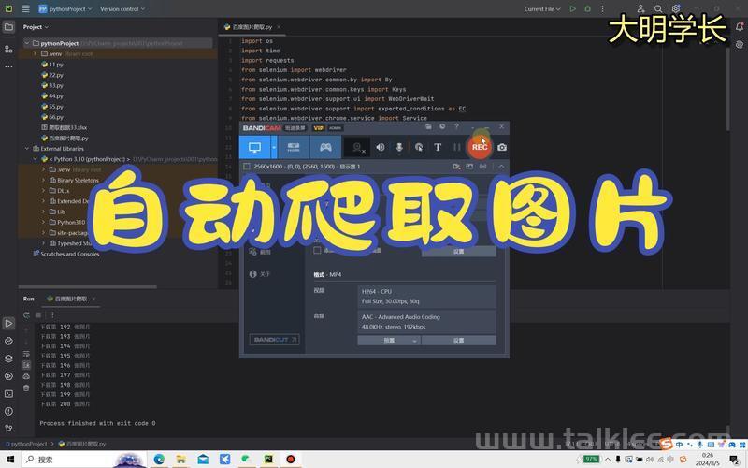Viewport: 748px width, 468px height.
Task: Open Project view dropdown header
Action: pyautogui.click(x=36, y=27)
